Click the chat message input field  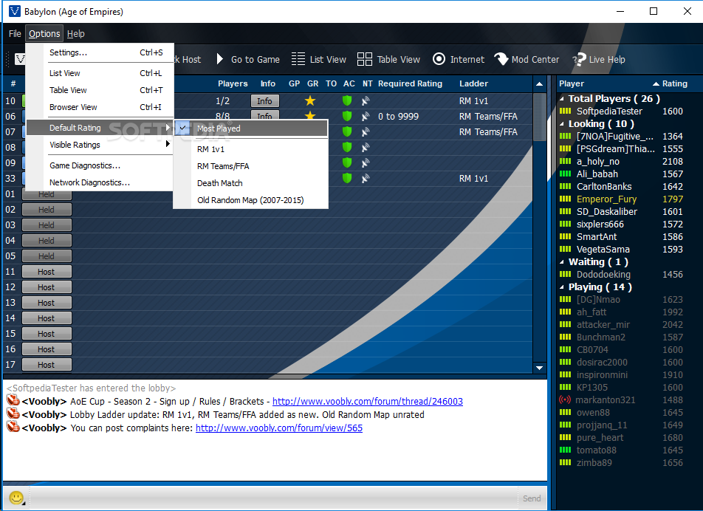[x=273, y=498]
